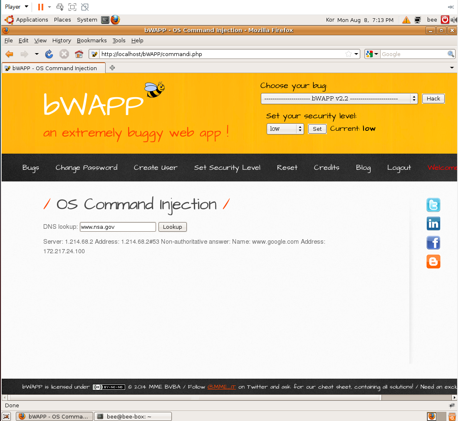Image resolution: width=458 pixels, height=421 pixels.
Task: Click the warning triangle tray icon
Action: [406, 20]
